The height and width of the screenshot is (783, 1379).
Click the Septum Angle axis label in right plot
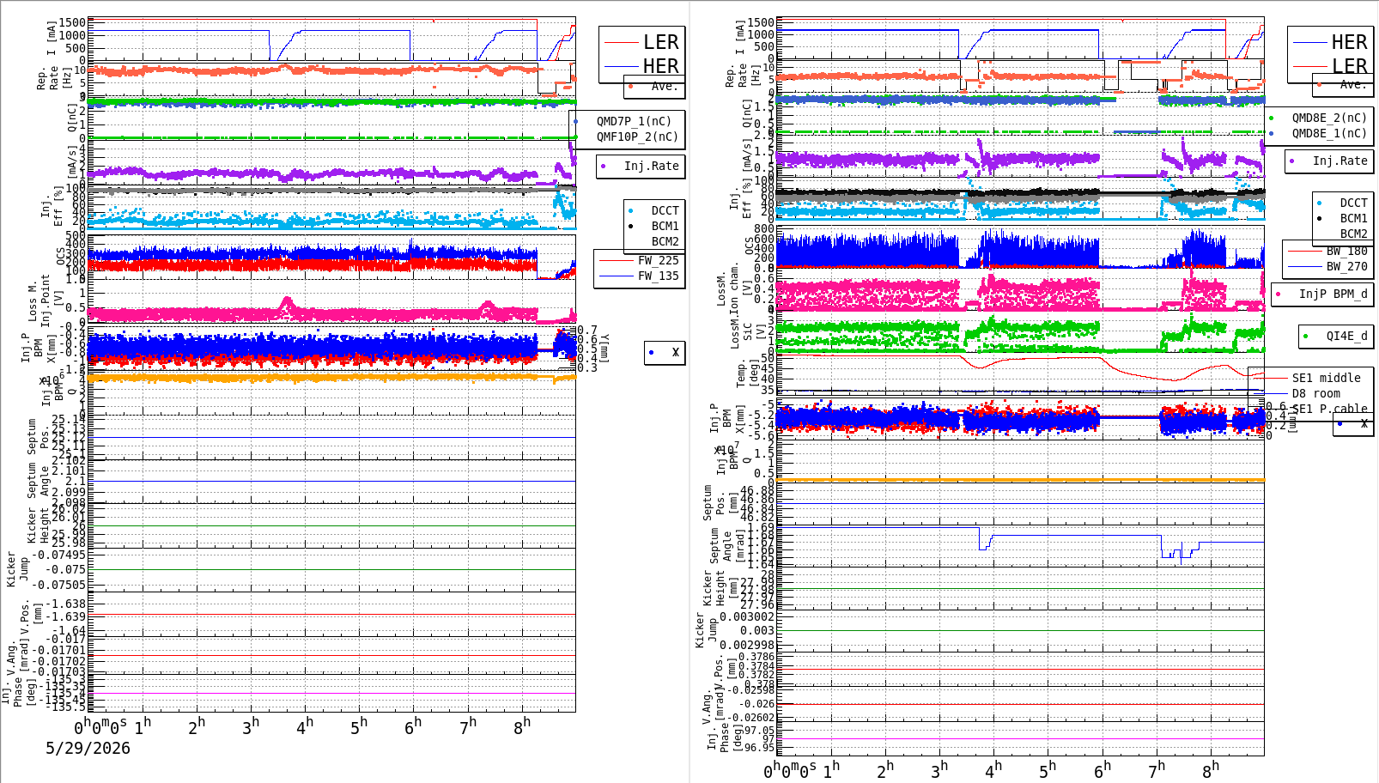click(x=726, y=546)
